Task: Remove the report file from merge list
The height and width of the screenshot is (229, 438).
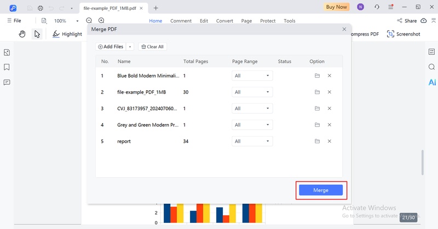Action: pyautogui.click(x=329, y=141)
